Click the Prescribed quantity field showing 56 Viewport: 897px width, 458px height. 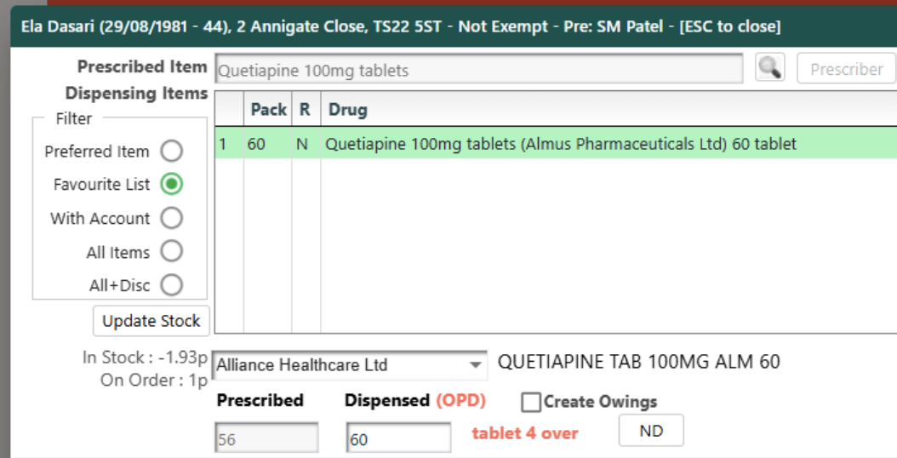pos(267,439)
